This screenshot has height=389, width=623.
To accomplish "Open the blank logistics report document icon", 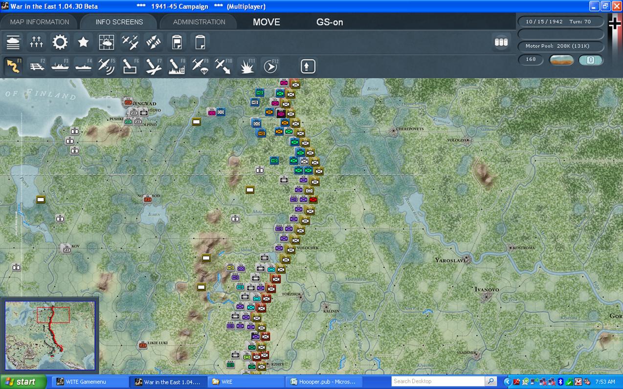I will [200, 42].
